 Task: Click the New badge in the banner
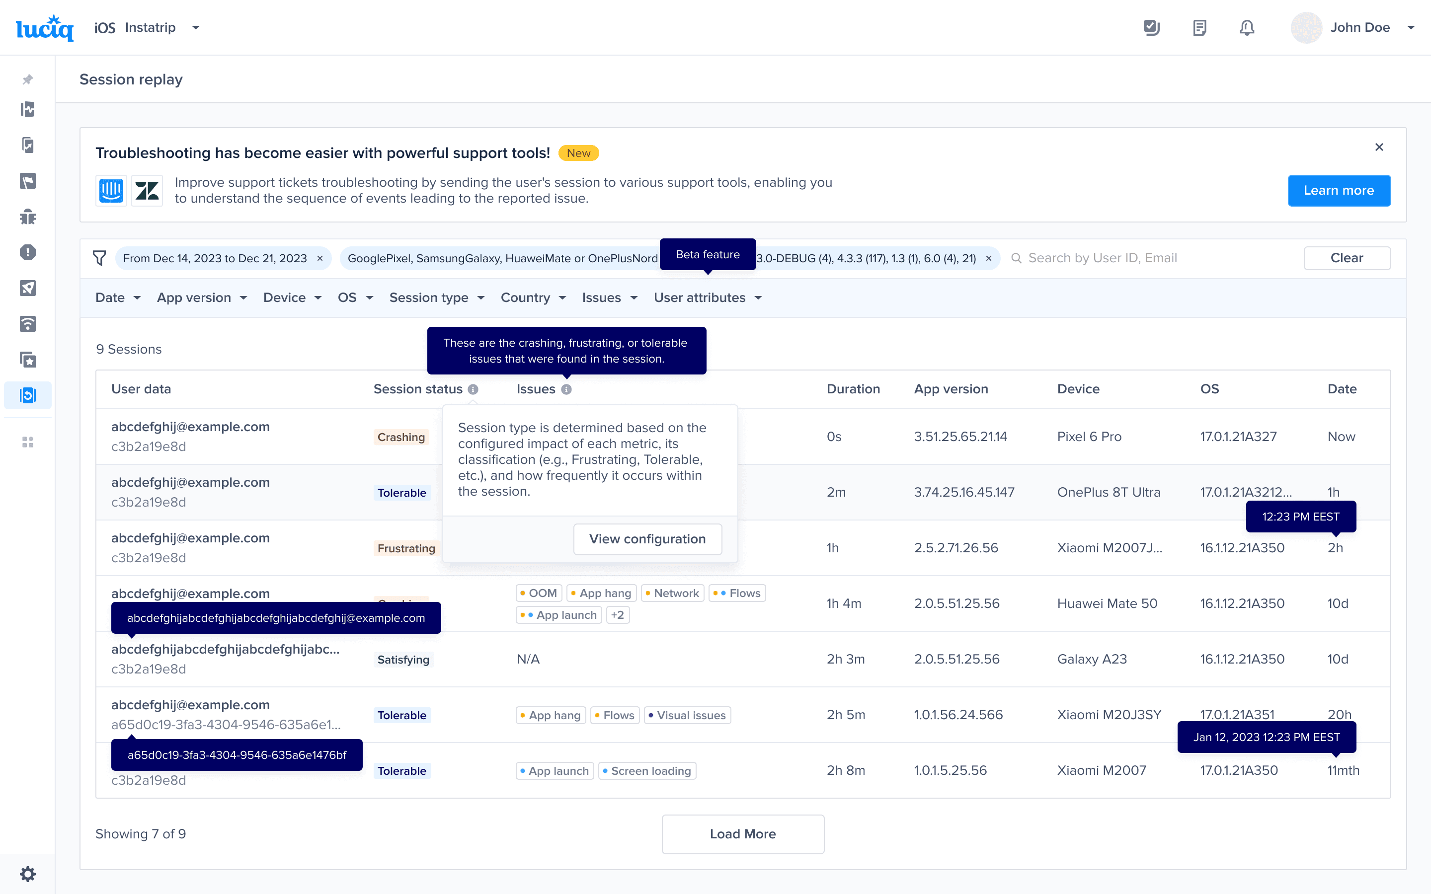[x=578, y=153]
